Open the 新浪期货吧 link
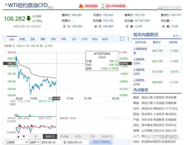 coord(169,142)
